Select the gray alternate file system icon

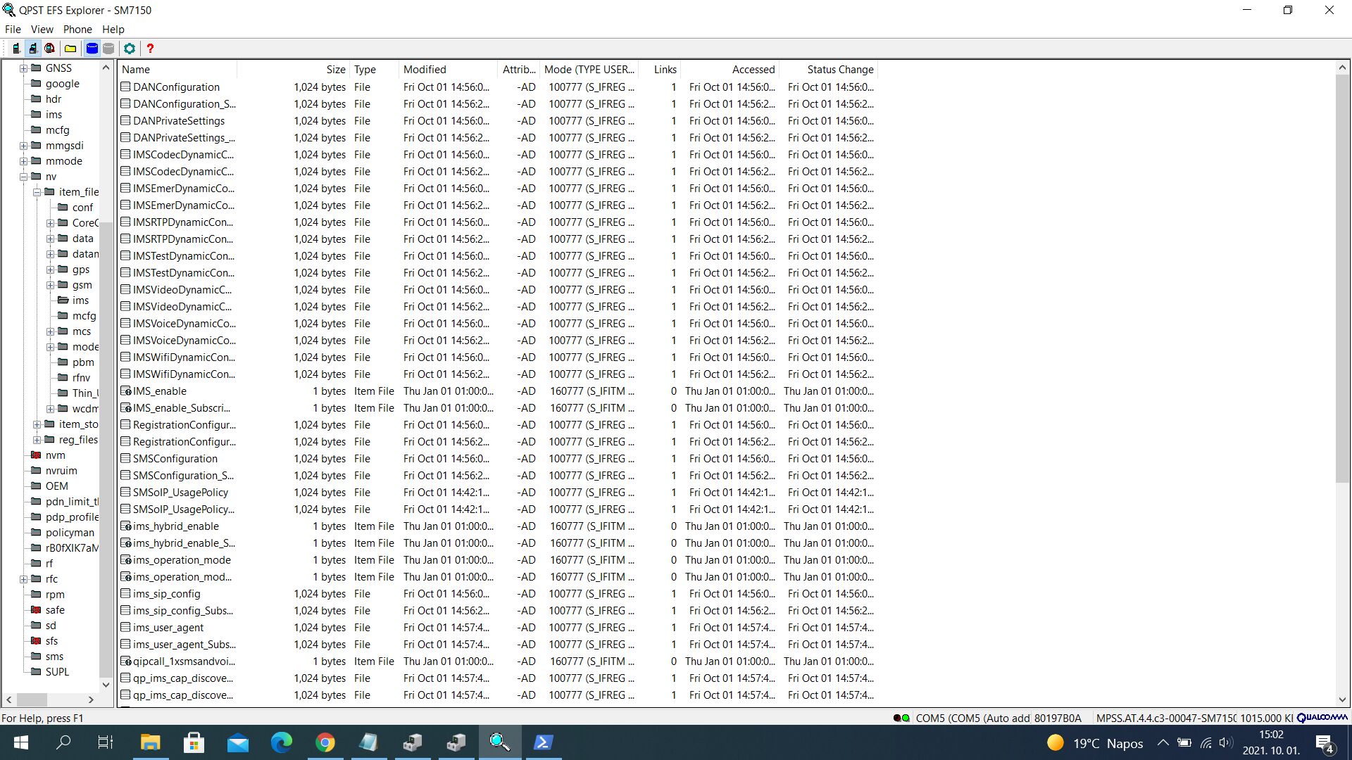point(108,49)
